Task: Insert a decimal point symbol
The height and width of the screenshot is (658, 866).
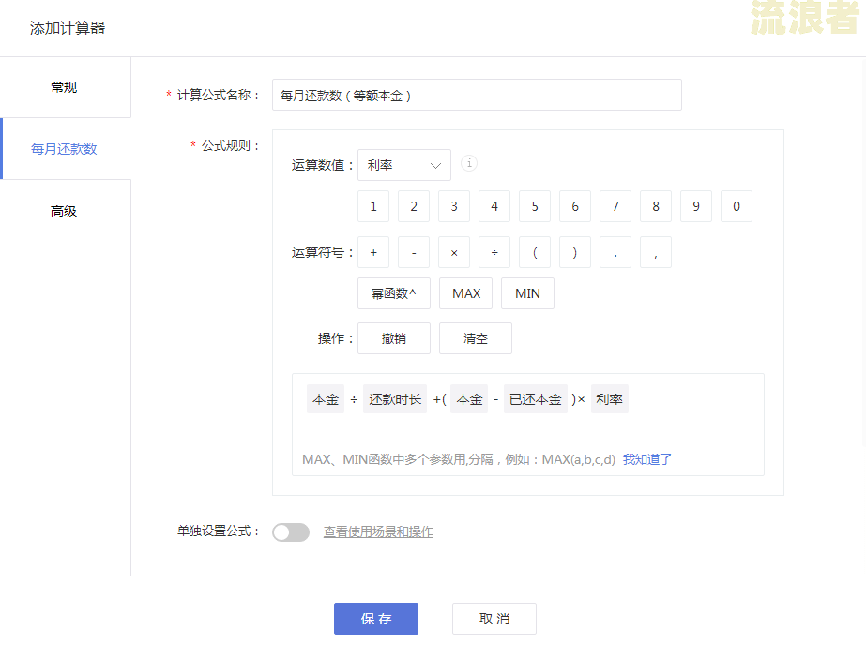Action: pyautogui.click(x=615, y=252)
